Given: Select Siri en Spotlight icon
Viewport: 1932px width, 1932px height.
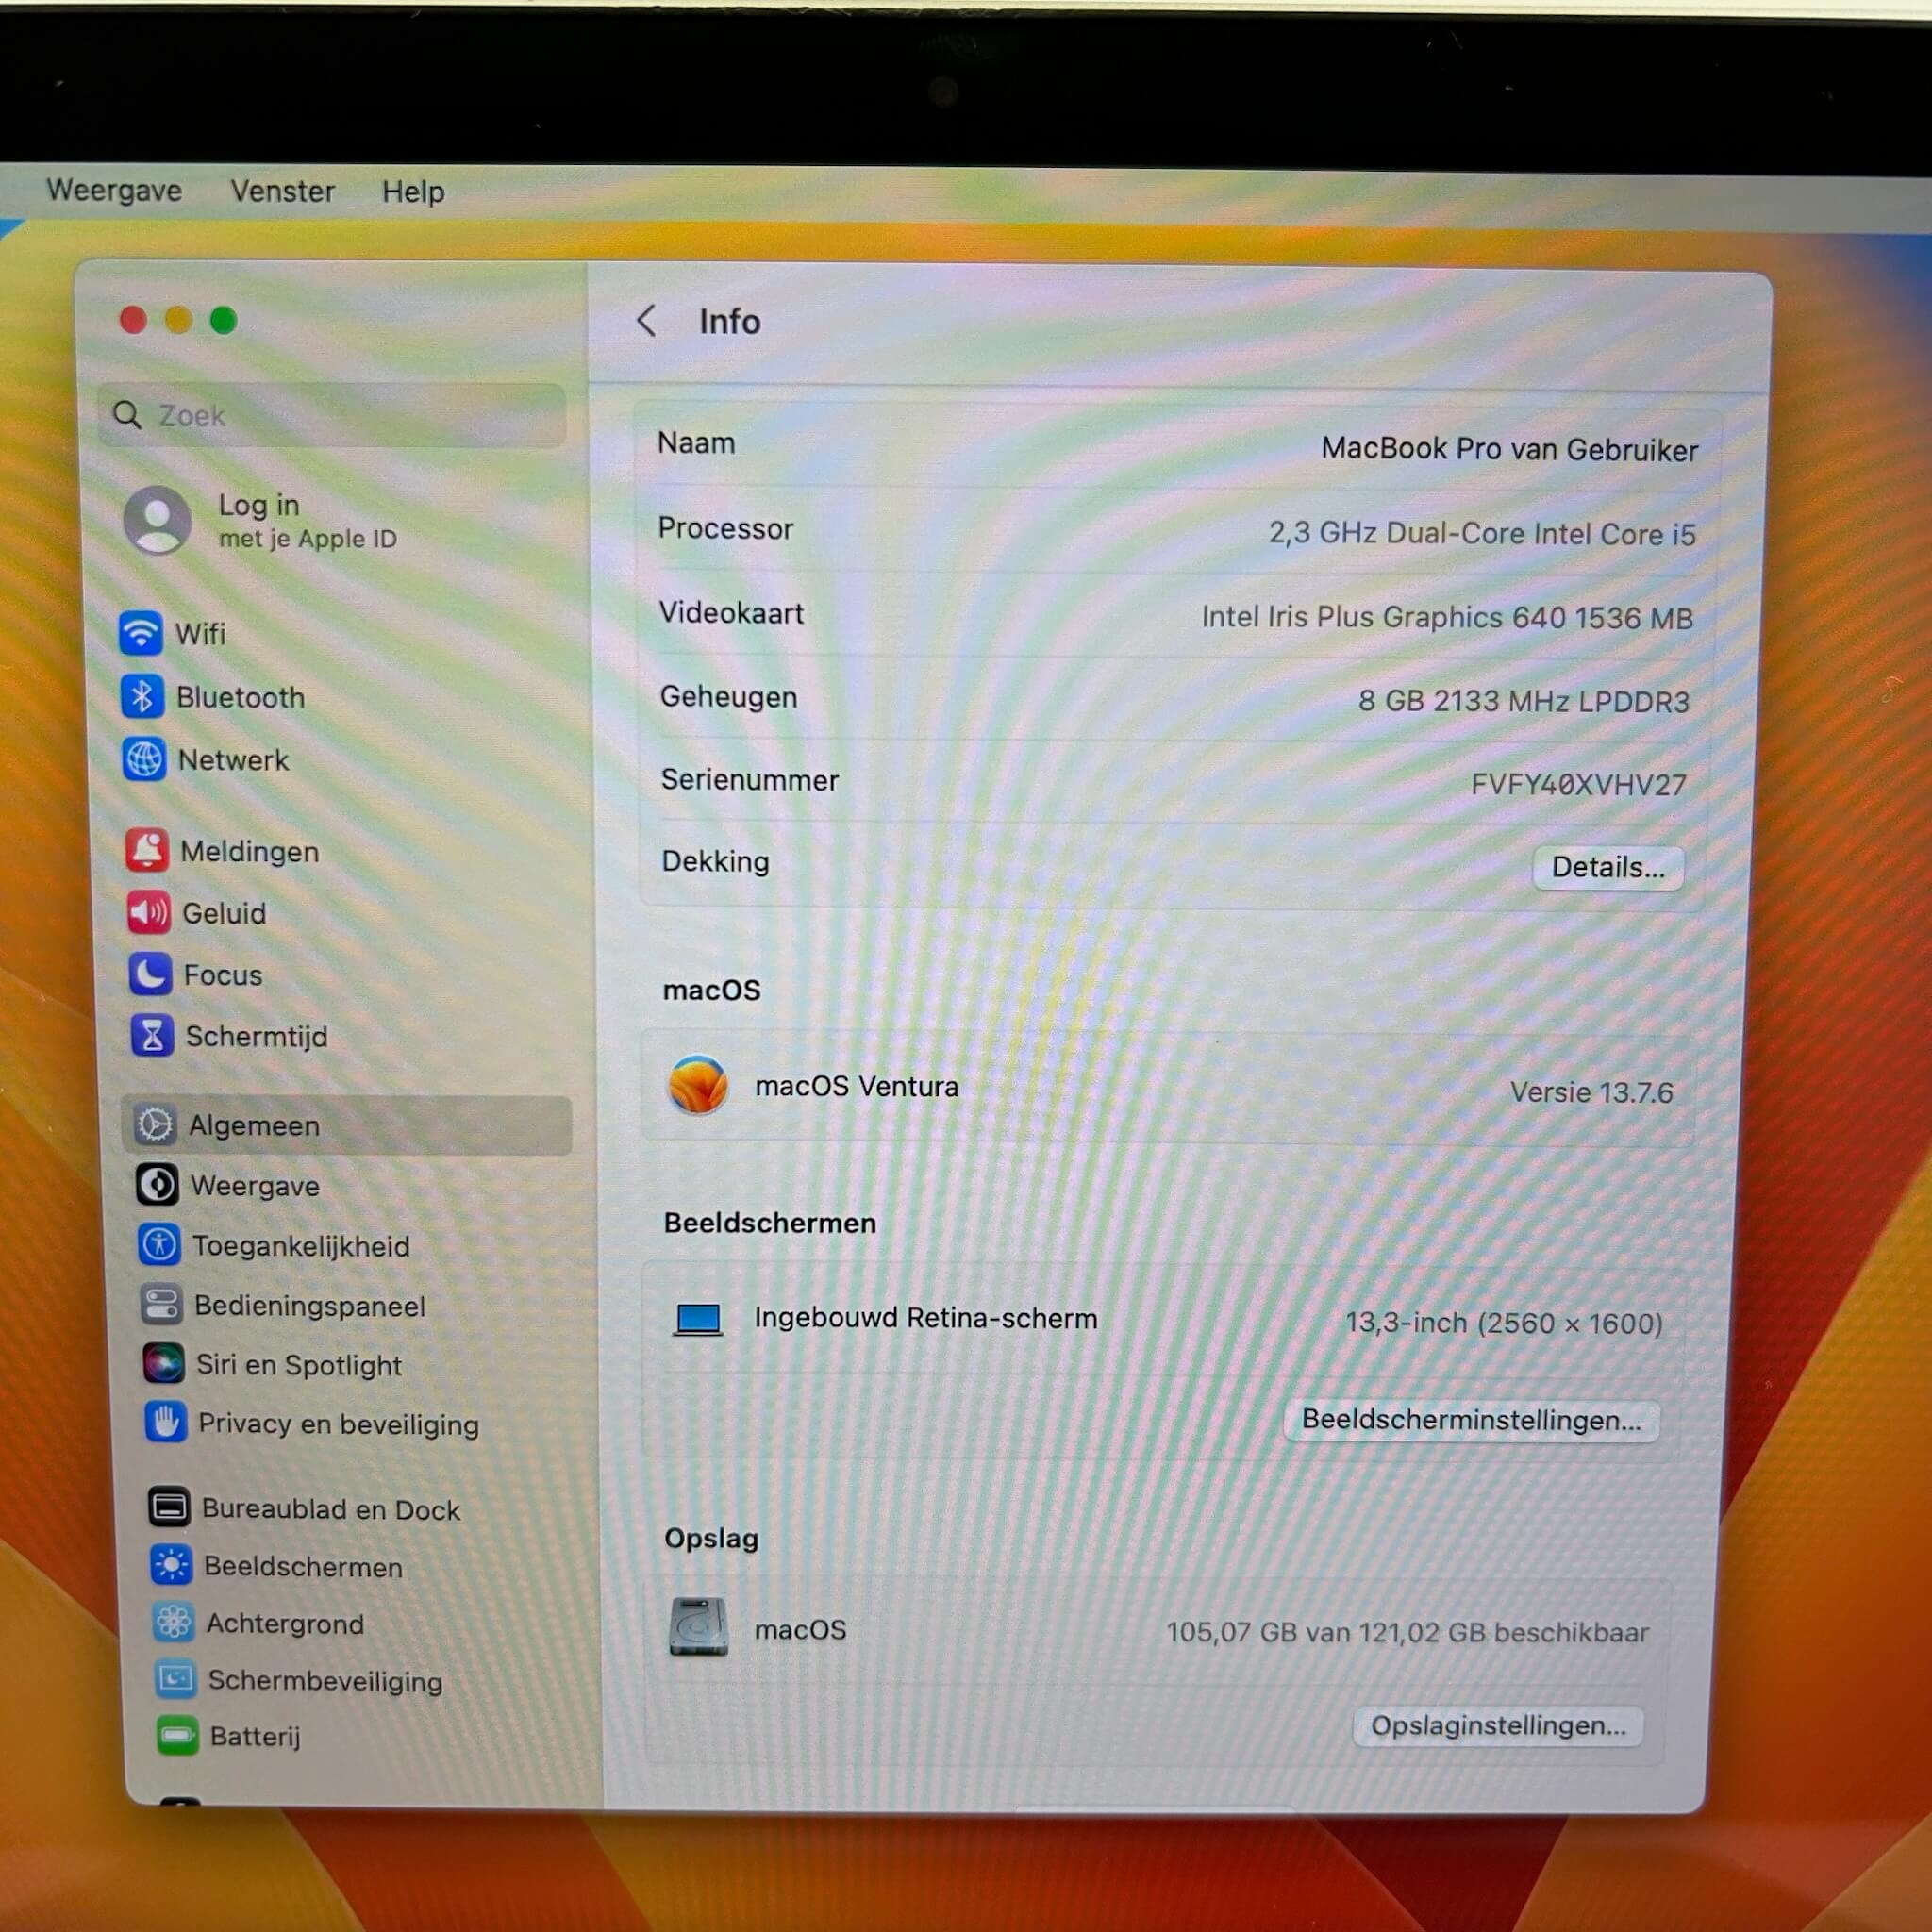Looking at the screenshot, I should pos(163,1363).
